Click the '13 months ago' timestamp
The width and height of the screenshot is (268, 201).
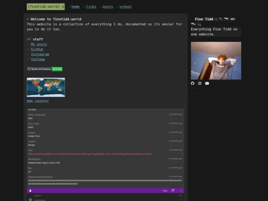(176, 168)
